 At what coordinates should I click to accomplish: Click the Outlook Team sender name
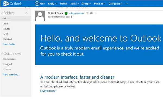click(55, 13)
